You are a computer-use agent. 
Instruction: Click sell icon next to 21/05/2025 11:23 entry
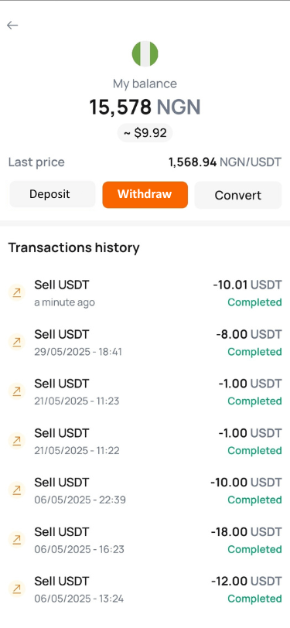(x=17, y=391)
